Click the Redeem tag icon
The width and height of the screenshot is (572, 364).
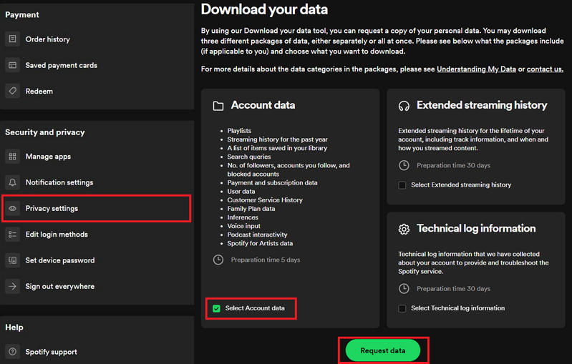12,91
